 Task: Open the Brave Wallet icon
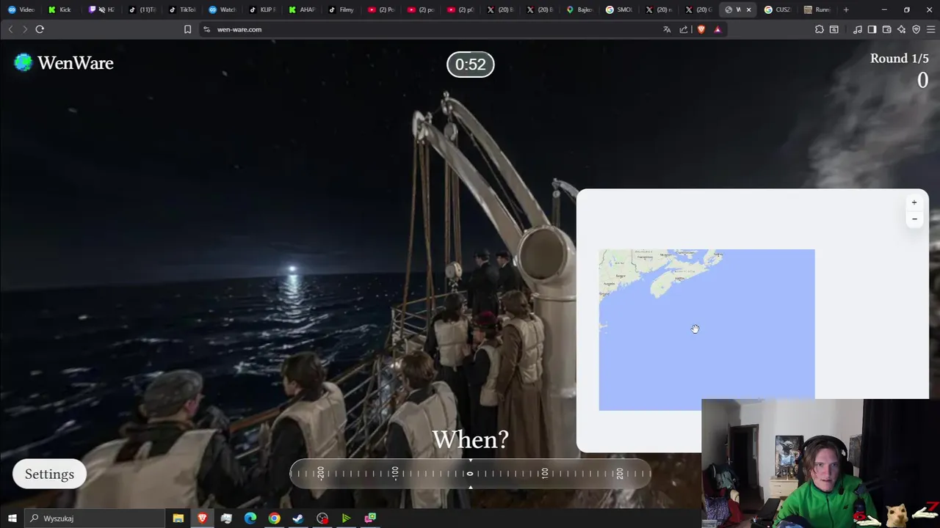point(886,29)
